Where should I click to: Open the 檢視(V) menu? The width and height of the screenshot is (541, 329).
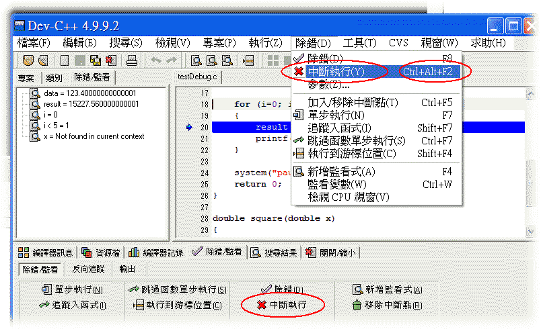tap(172, 43)
